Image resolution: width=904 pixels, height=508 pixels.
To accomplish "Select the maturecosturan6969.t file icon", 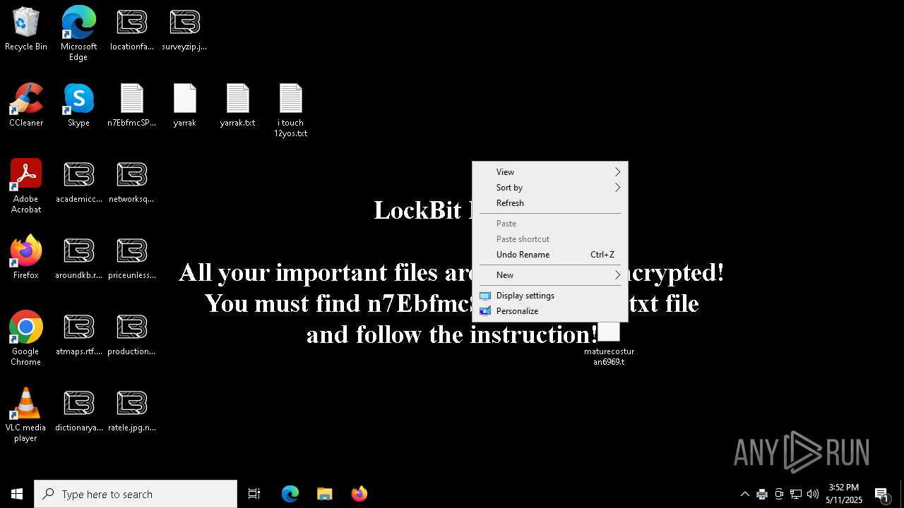I will [x=609, y=344].
